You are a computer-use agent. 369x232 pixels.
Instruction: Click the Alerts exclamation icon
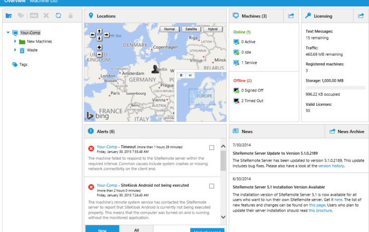click(x=91, y=131)
